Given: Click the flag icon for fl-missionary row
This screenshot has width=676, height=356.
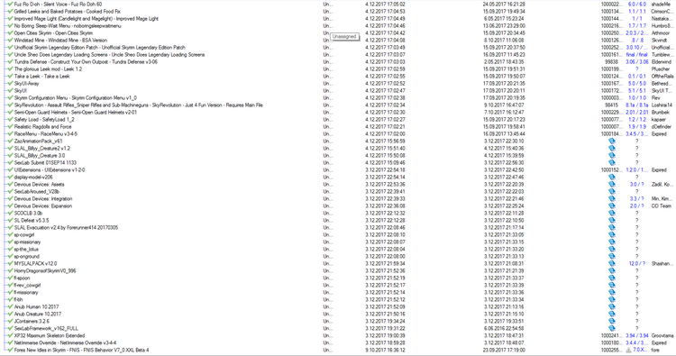Looking at the screenshot, I should tap(612, 293).
